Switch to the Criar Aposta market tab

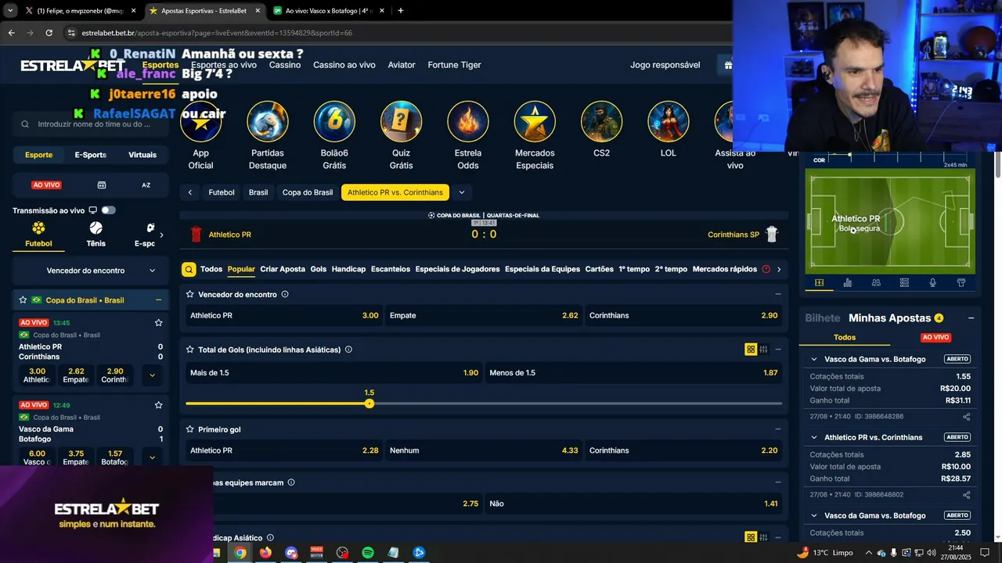coord(283,269)
